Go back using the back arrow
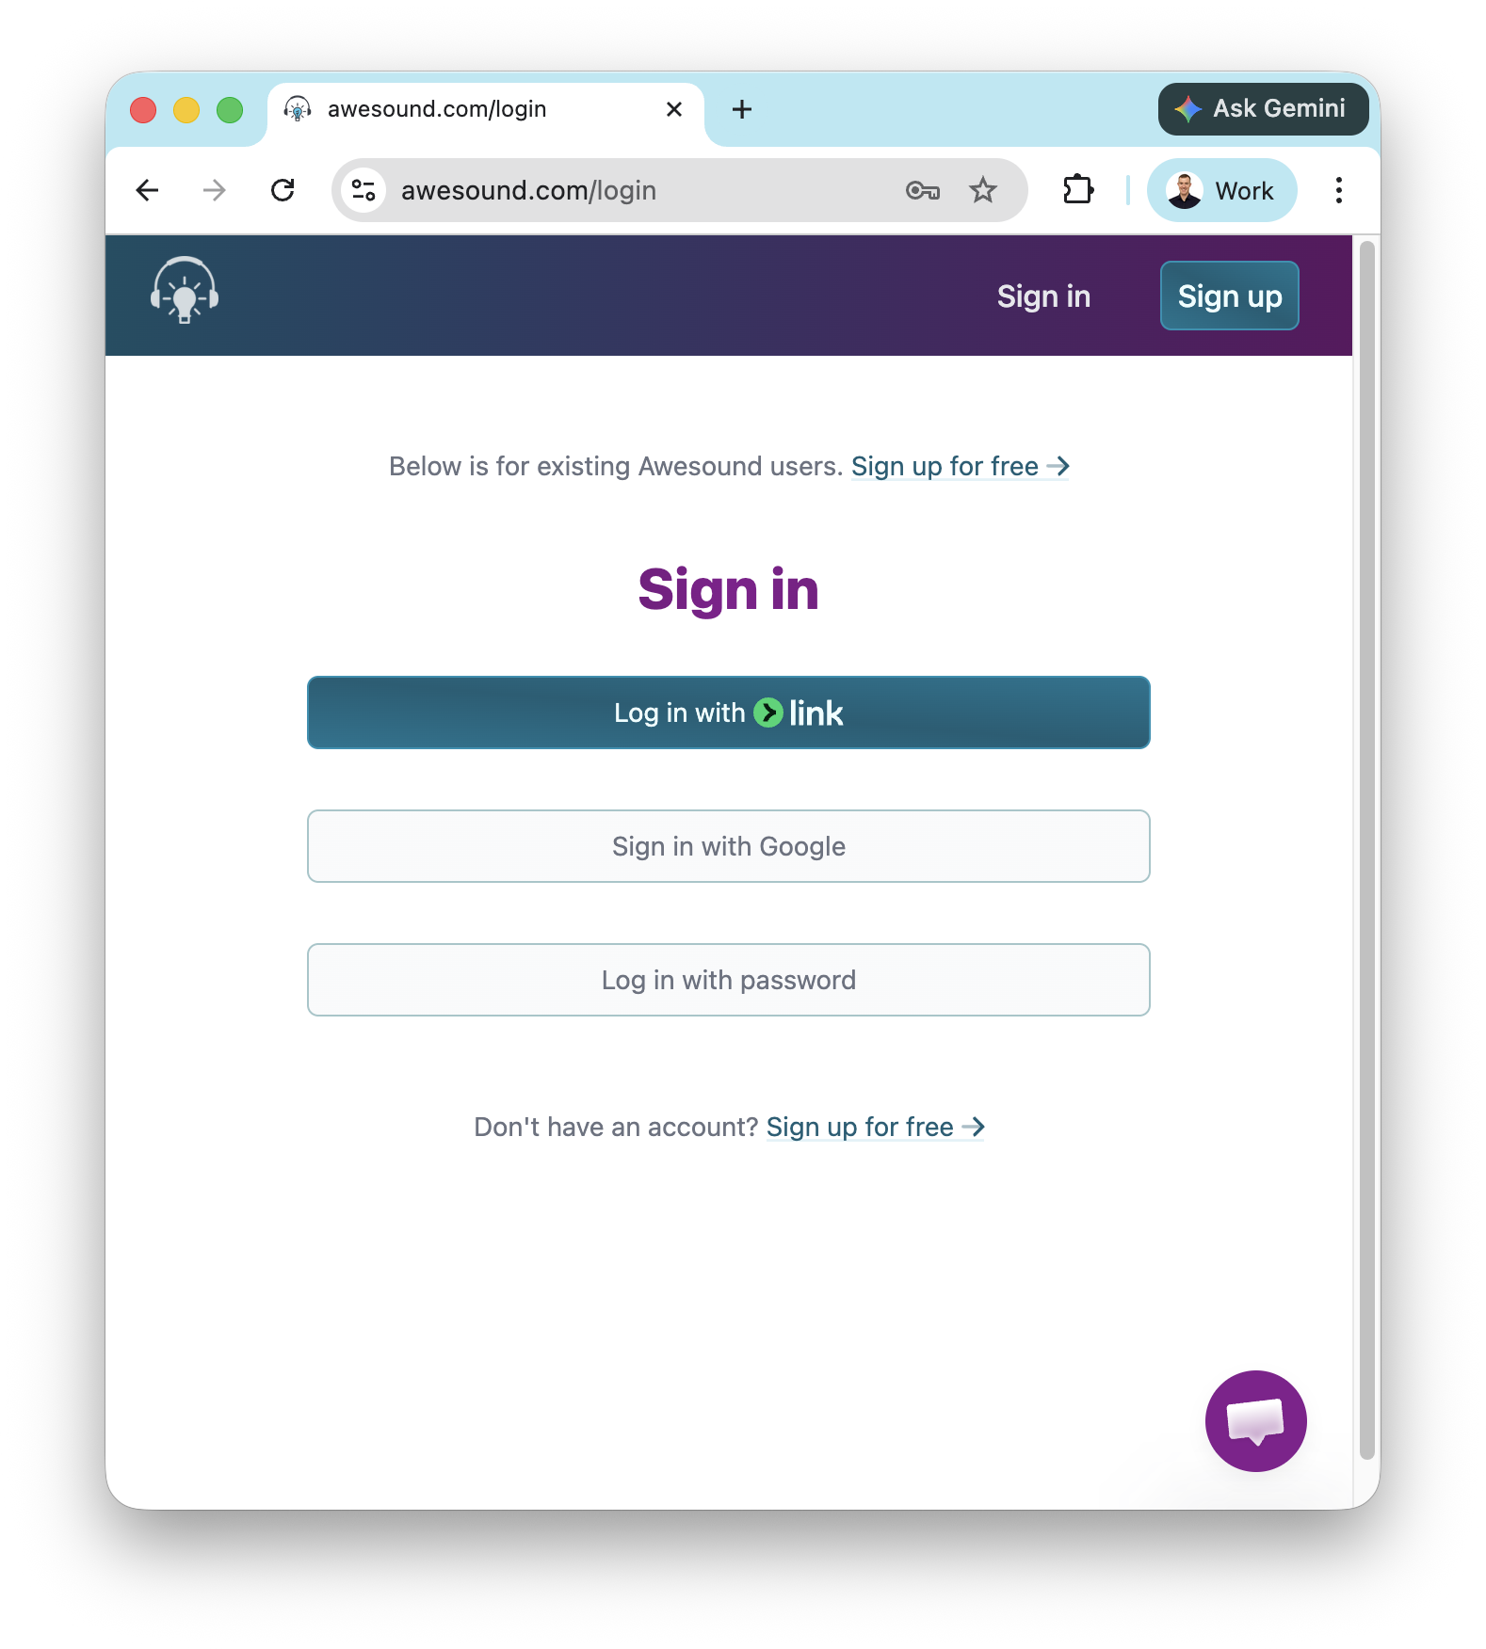The height and width of the screenshot is (1649, 1486). click(x=147, y=190)
